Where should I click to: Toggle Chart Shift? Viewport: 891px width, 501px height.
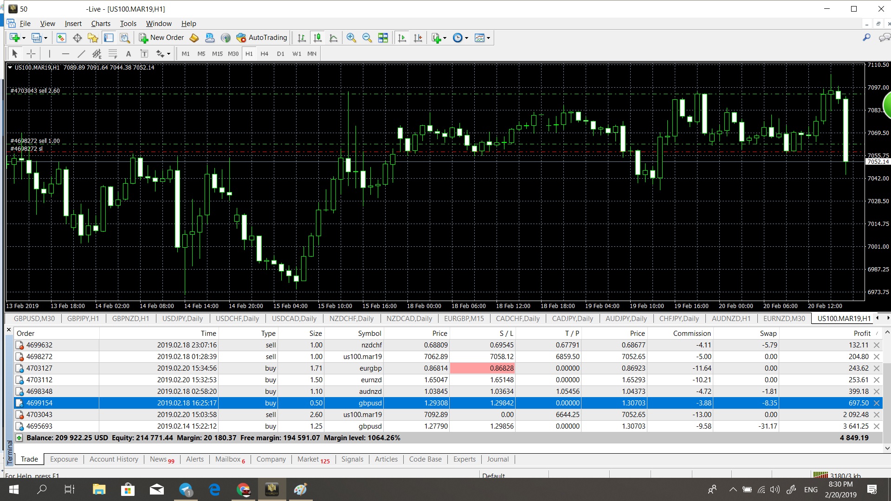[x=418, y=38]
